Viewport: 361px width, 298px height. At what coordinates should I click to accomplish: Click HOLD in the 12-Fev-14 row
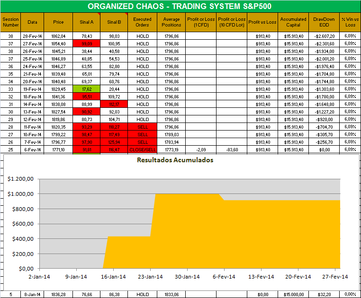tap(142, 119)
